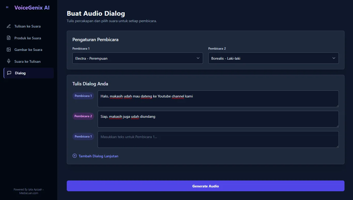Click the pencil icon beside Tulisan ke Suara
The image size is (353, 200).
click(x=9, y=26)
